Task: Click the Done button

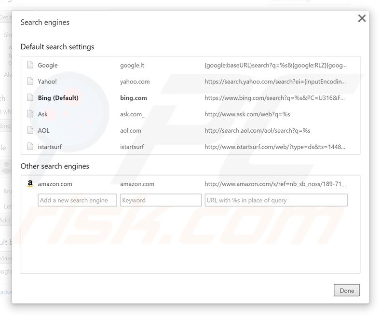Action: [x=347, y=290]
